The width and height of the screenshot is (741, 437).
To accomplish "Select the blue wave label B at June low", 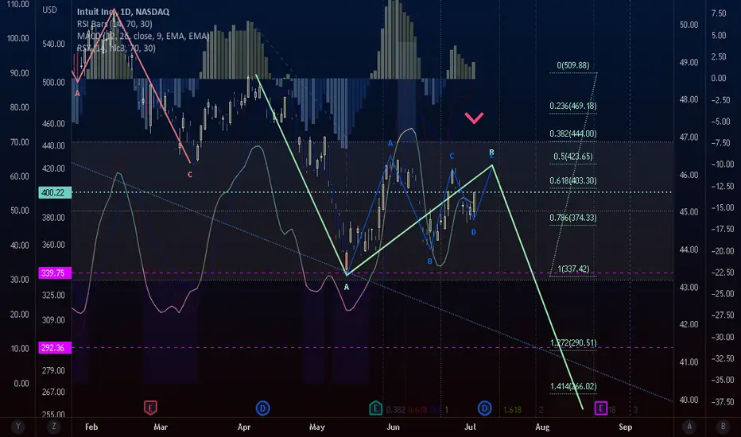I will [x=429, y=261].
